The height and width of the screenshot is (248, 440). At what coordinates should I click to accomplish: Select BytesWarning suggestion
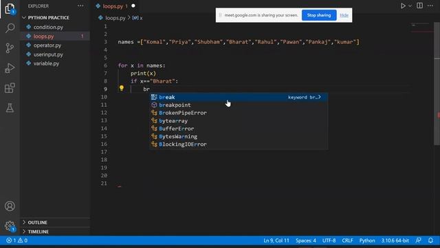click(x=239, y=136)
